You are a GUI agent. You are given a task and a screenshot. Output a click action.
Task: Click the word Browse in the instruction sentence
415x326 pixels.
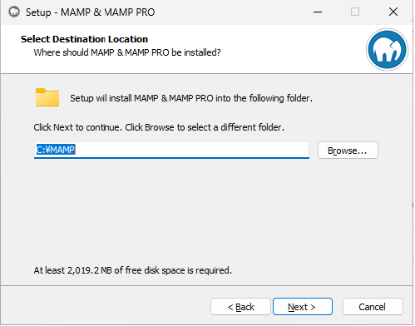click(x=160, y=127)
